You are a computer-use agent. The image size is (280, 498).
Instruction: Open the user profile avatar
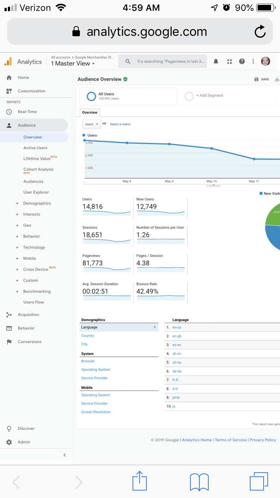coord(265,61)
